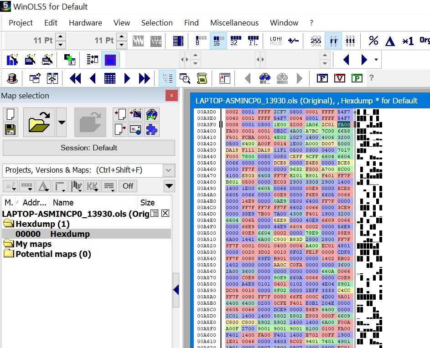Click the percent display icon

[373, 41]
